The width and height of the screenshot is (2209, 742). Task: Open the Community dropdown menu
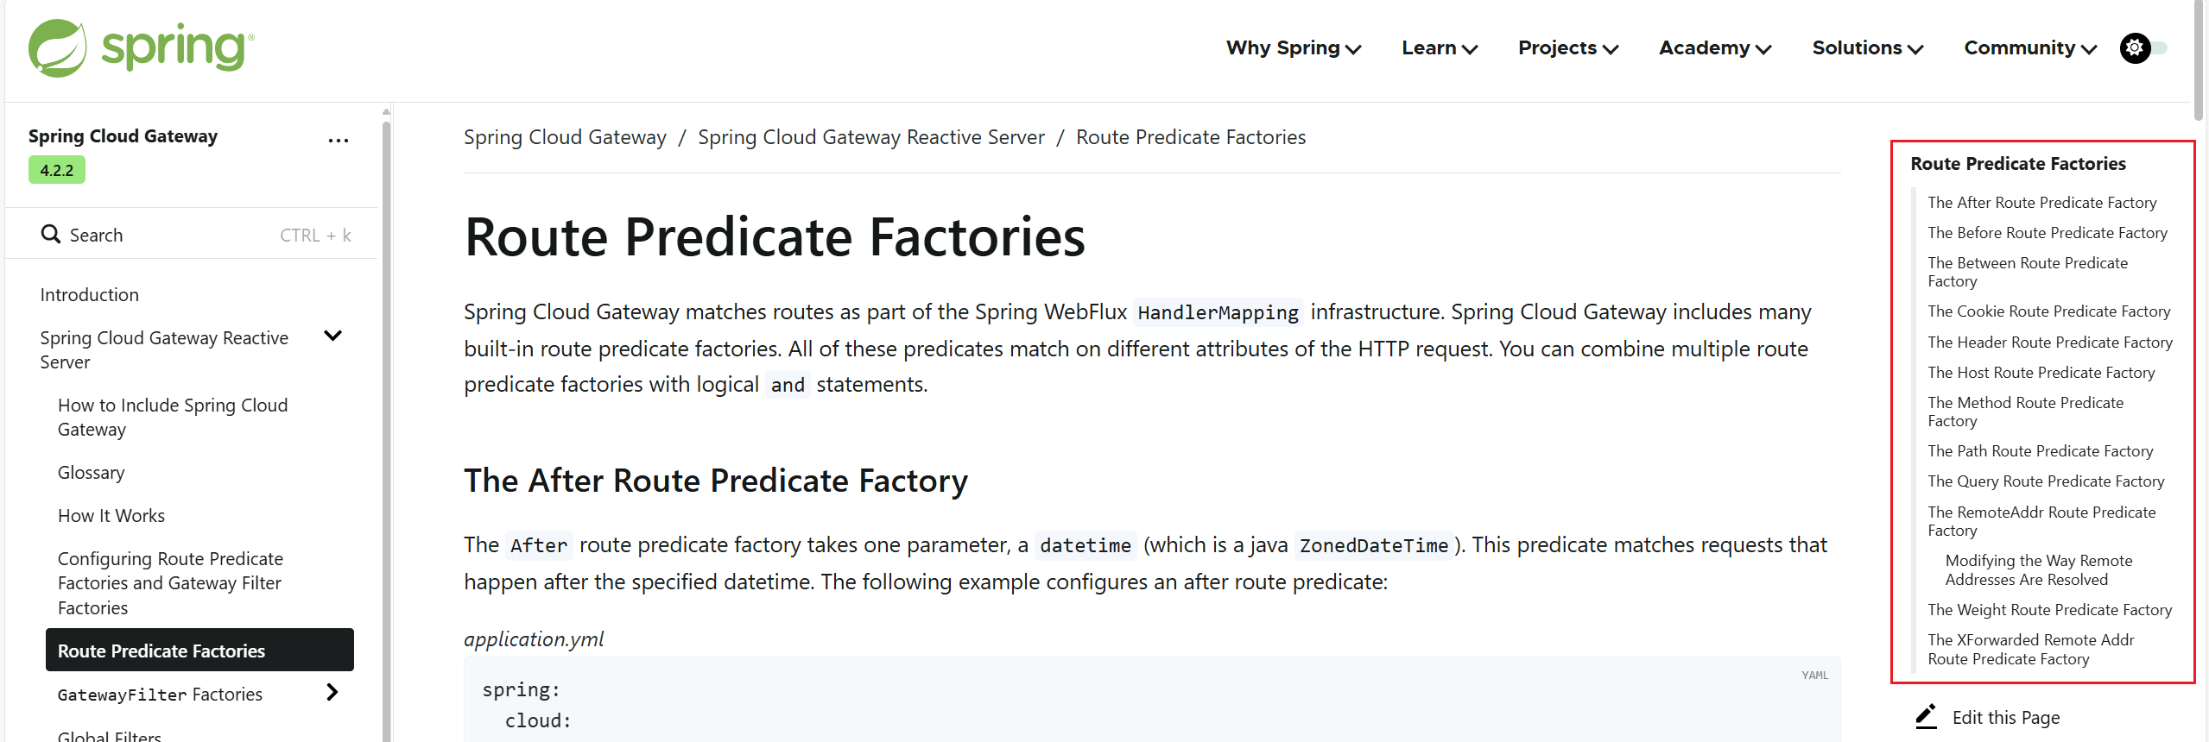2030,48
